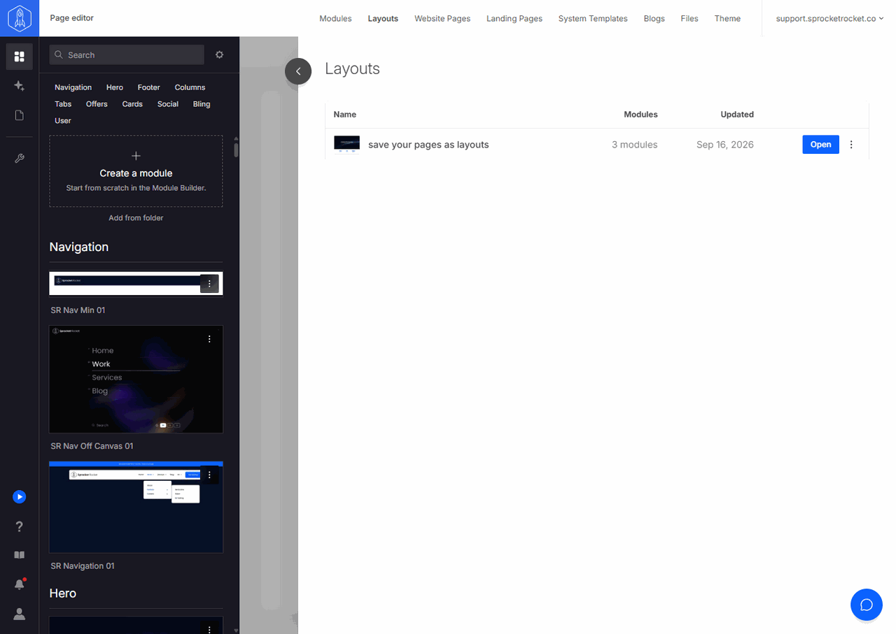Open more options for the saved layout row
The image size is (896, 634).
(851, 145)
